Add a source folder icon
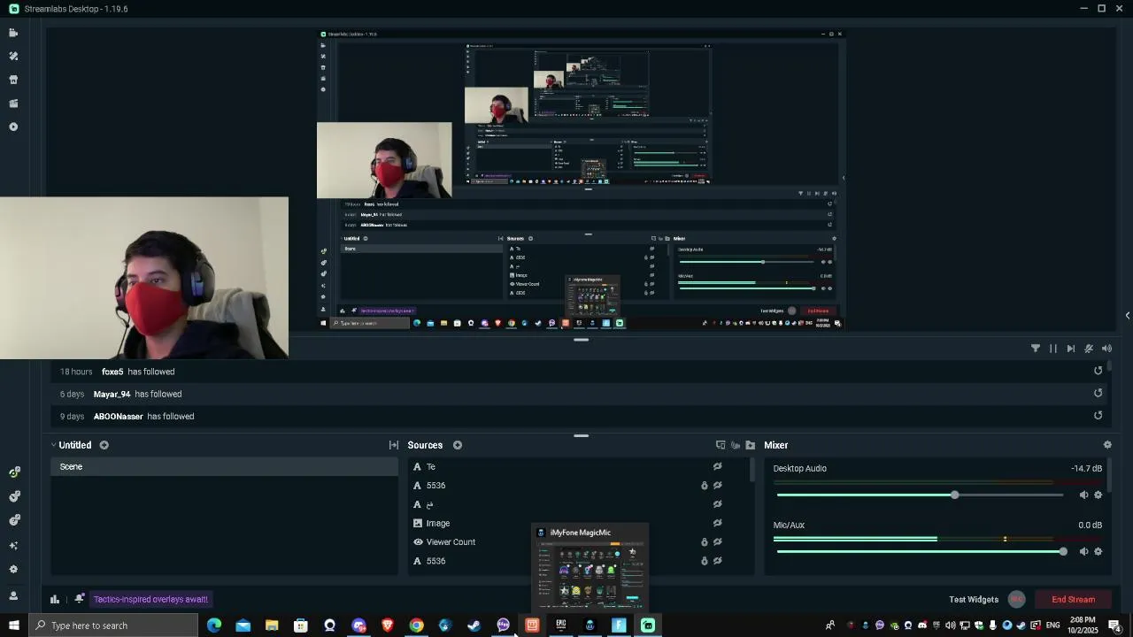 (751, 445)
